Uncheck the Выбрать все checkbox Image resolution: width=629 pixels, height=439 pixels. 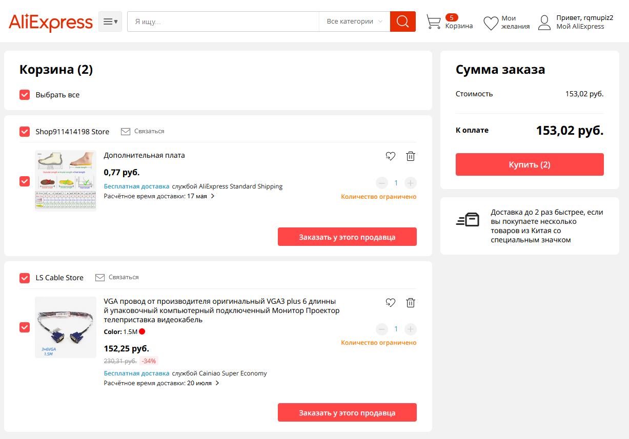pos(25,95)
